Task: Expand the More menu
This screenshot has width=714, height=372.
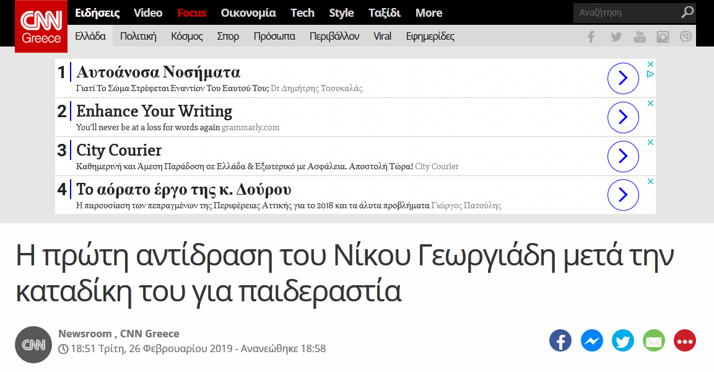Action: tap(429, 13)
